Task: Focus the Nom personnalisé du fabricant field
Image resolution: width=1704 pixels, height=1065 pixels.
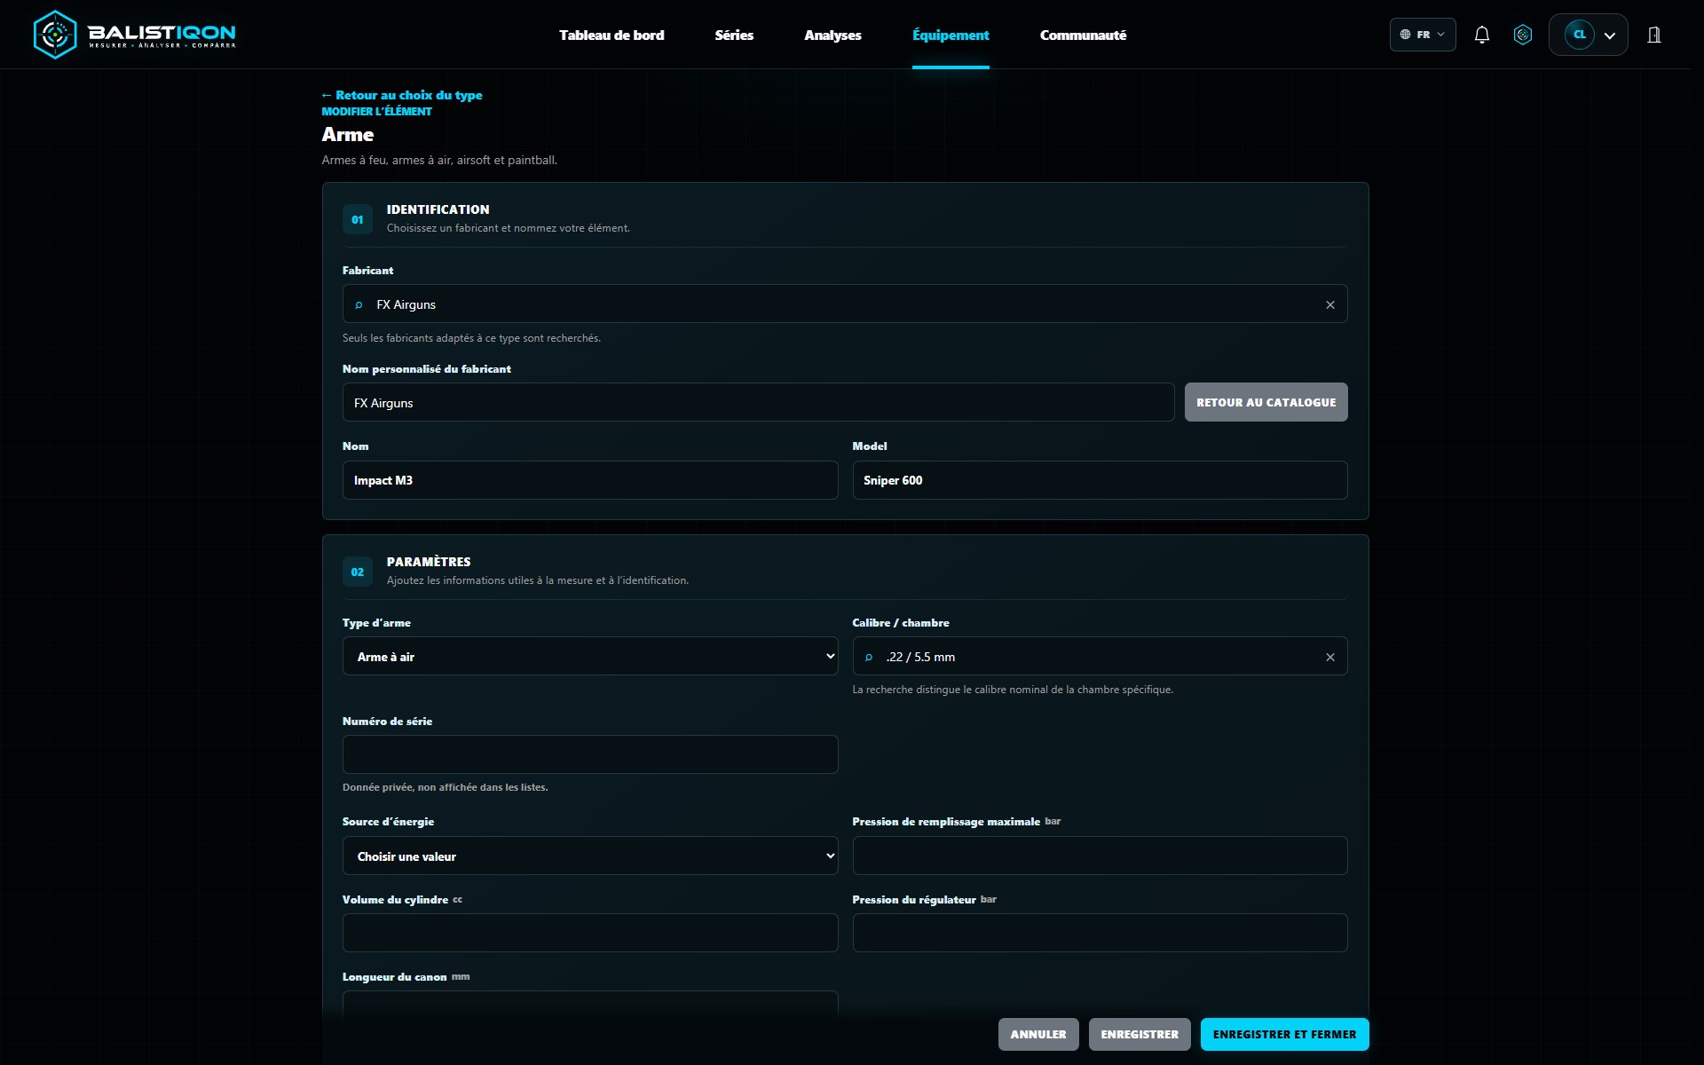Action: coord(759,402)
